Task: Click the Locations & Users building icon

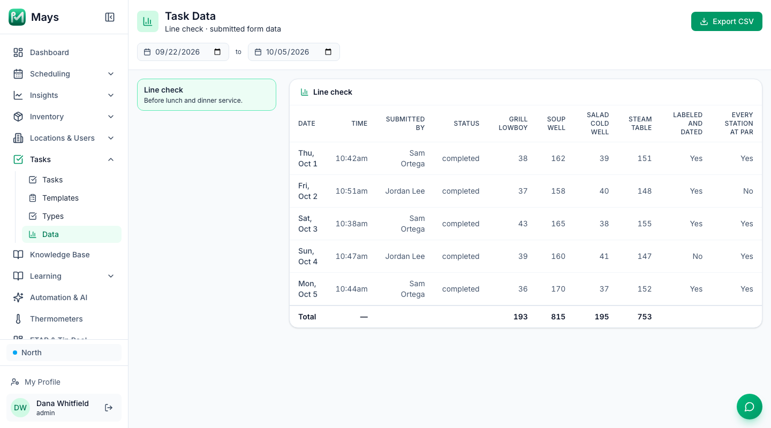Action: click(18, 138)
